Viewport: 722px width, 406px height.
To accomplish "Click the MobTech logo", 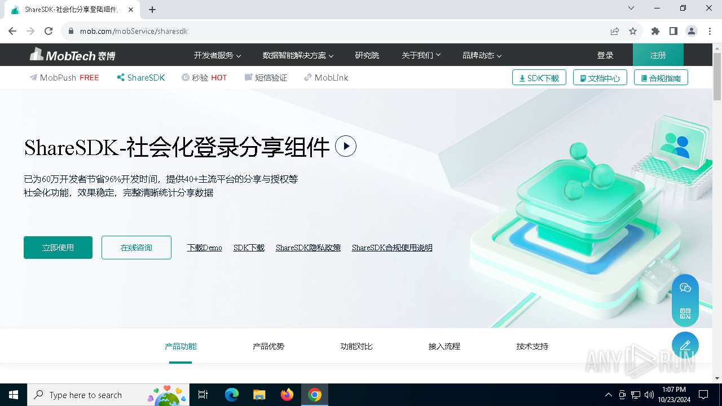I will 73,55.
